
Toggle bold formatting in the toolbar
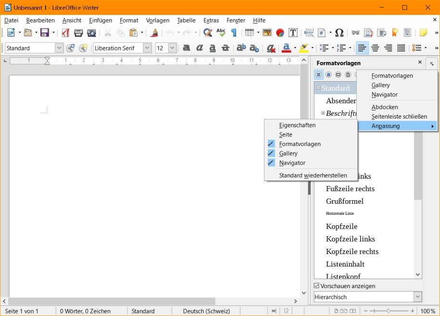click(187, 48)
